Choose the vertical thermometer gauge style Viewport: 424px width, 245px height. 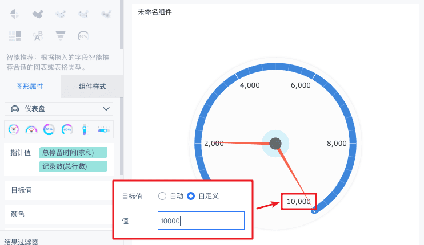(x=85, y=129)
